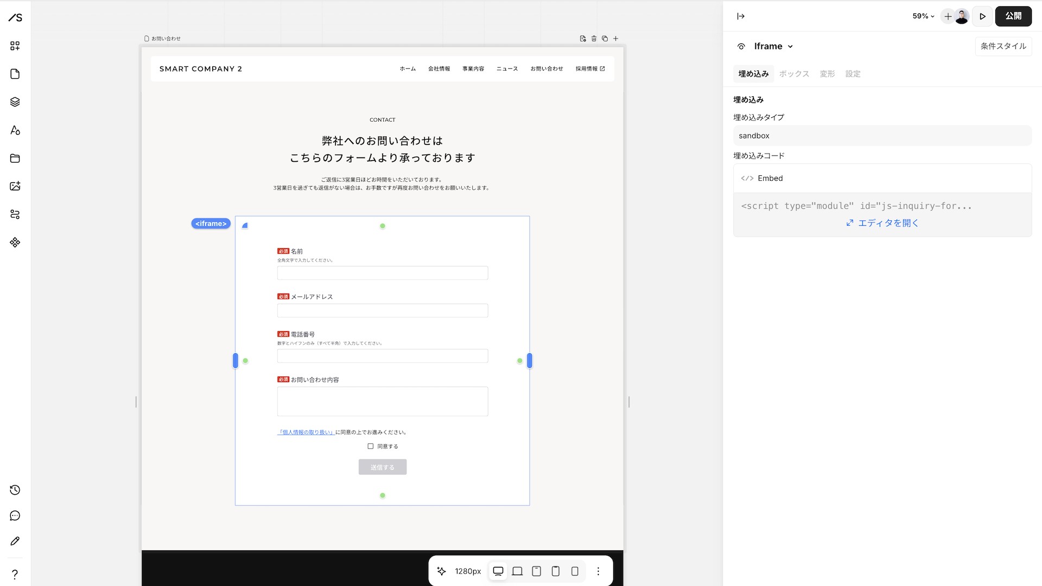1042x586 pixels.
Task: Click the 個人情報の取り扱い link
Action: coord(306,432)
